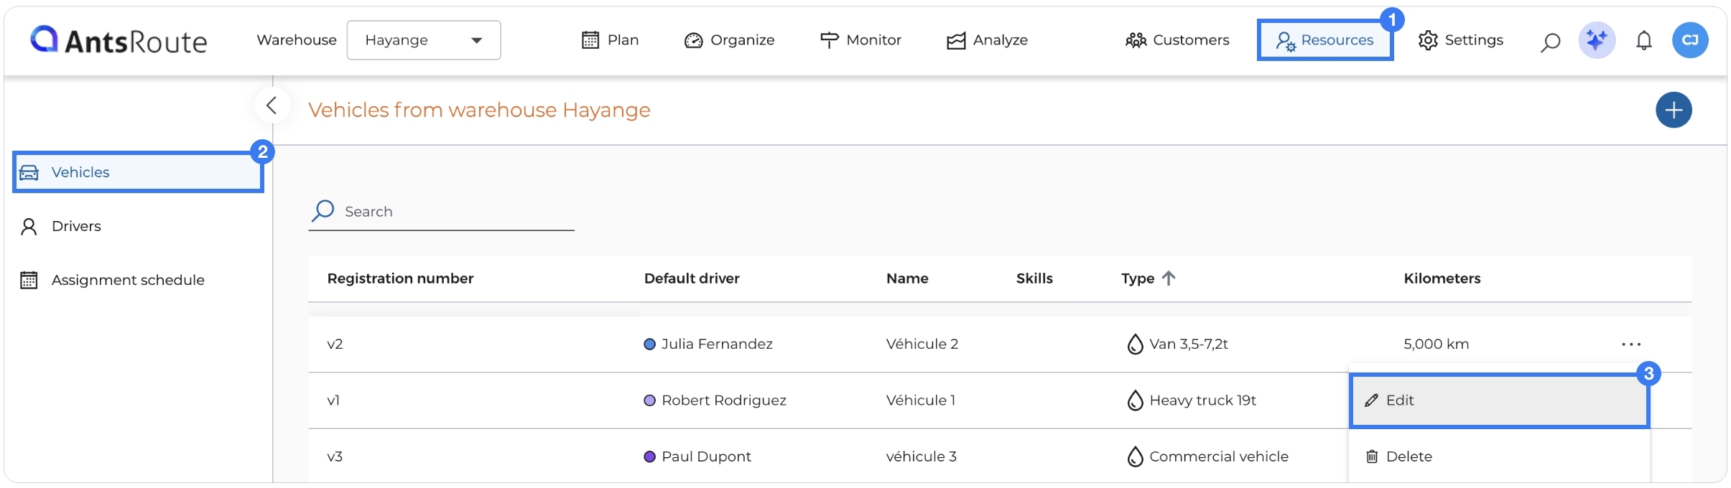Open Assignment schedule in the sidebar

(113, 280)
